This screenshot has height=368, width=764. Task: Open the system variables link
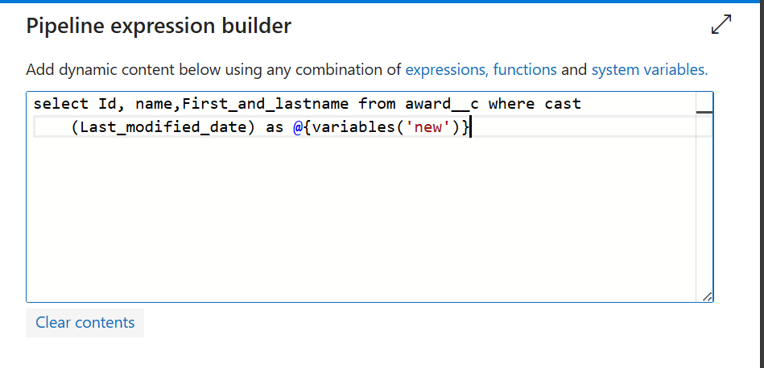(650, 70)
